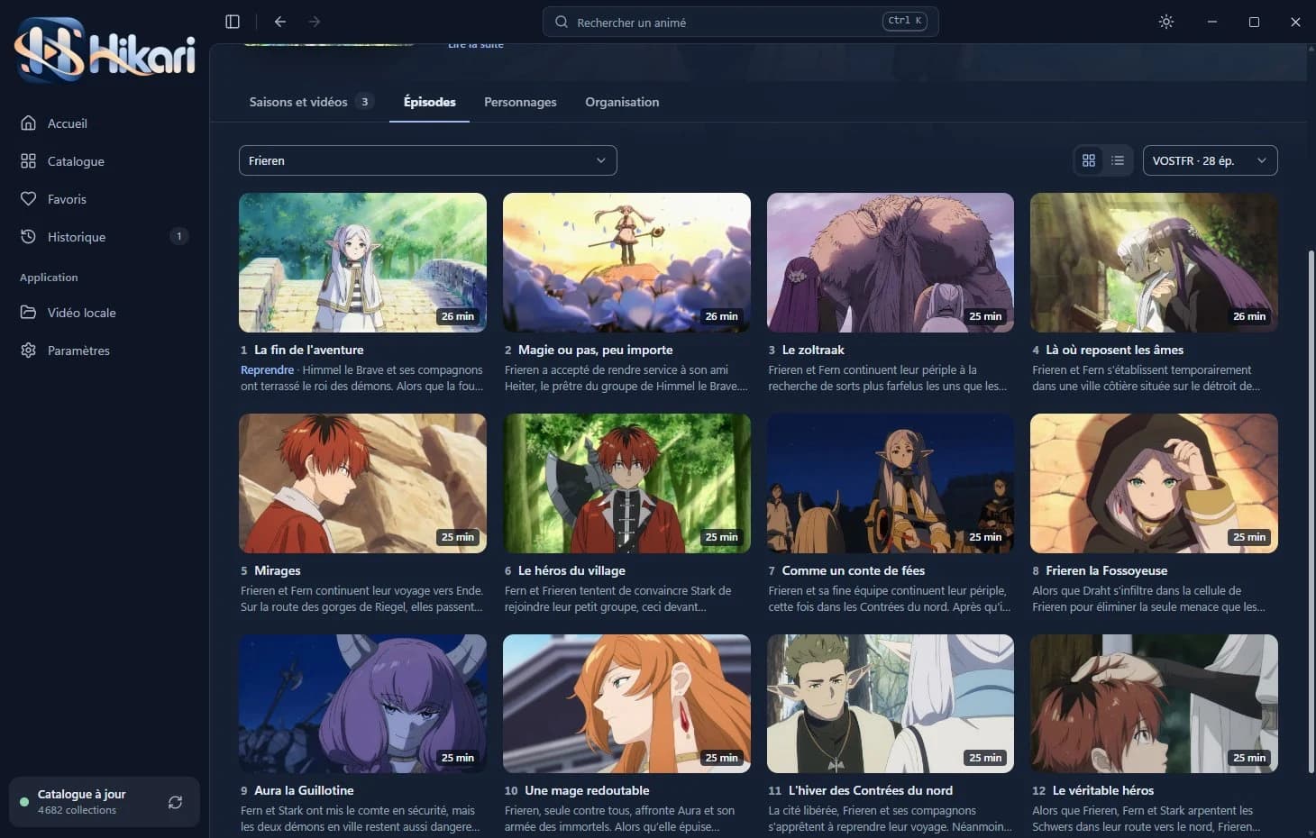The height and width of the screenshot is (838, 1316).
Task: Open the VOSTFR · 28 ép. dropdown
Action: (x=1210, y=160)
